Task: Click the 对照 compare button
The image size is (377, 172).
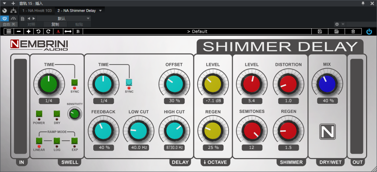Action: pyautogui.click(x=31, y=24)
